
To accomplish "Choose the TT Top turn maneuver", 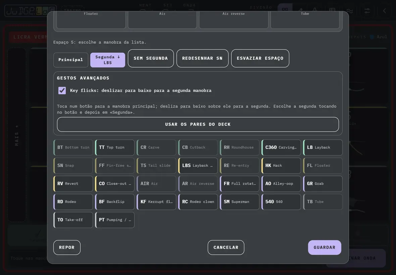I will pyautogui.click(x=115, y=147).
